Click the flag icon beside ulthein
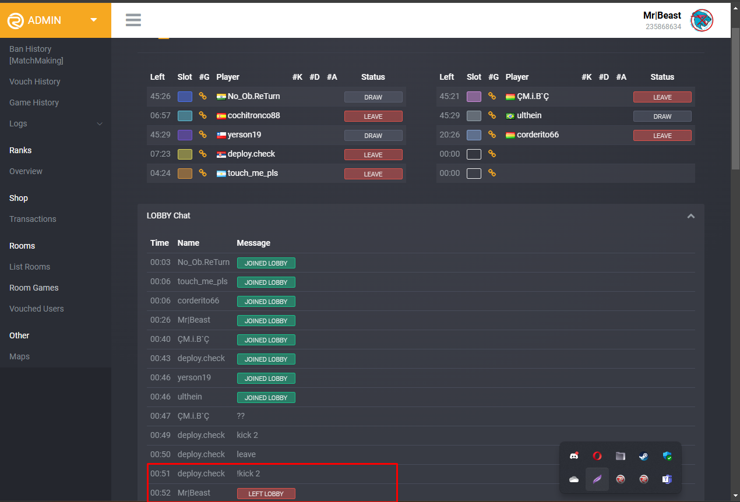The height and width of the screenshot is (502, 740). coord(510,116)
